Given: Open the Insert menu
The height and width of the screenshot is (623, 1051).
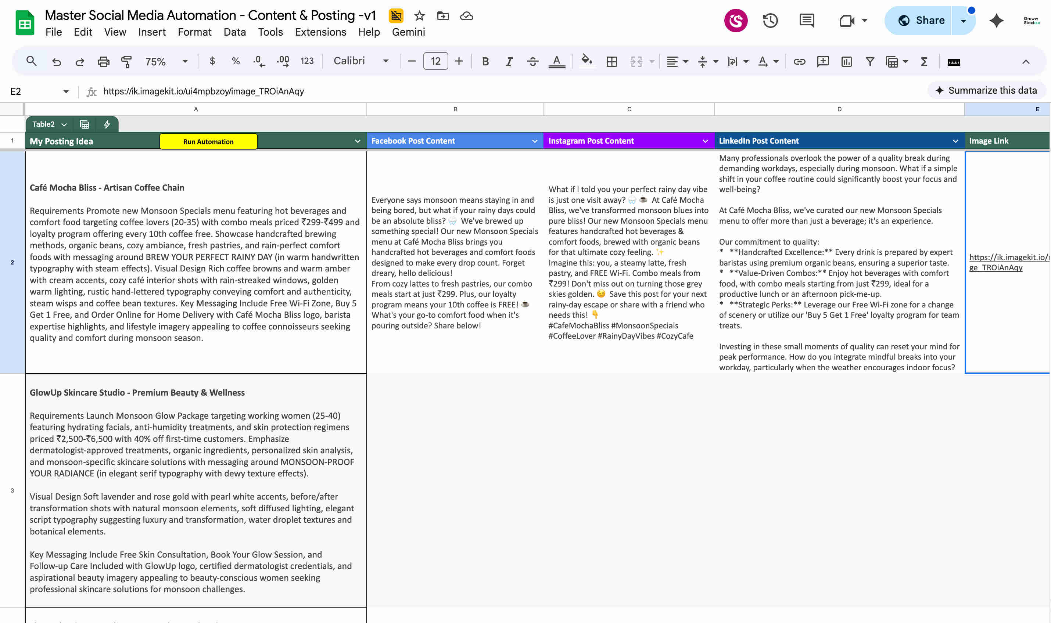Looking at the screenshot, I should [x=151, y=32].
